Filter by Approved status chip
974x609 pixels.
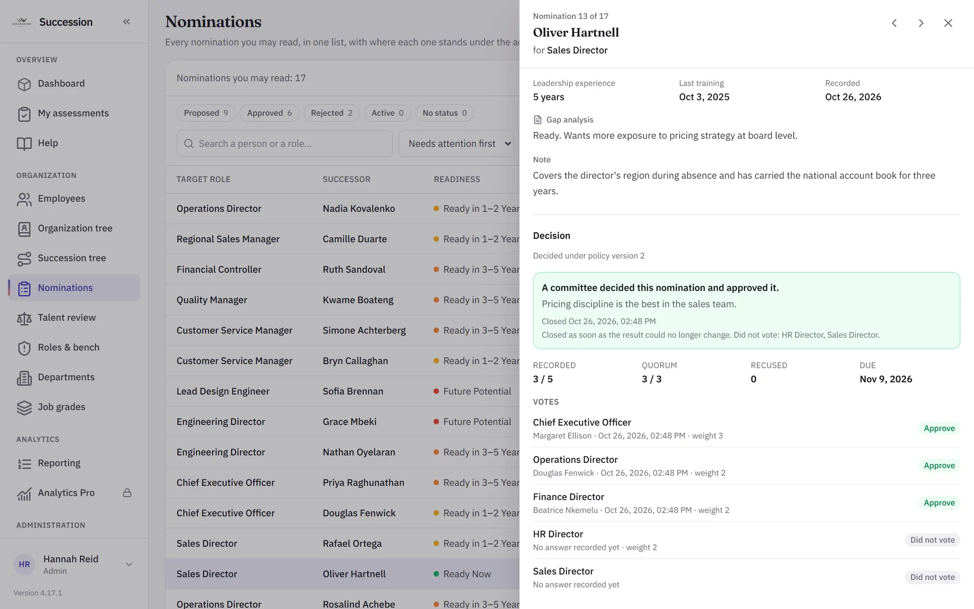(x=269, y=113)
